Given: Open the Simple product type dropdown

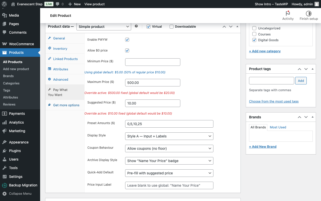Looking at the screenshot, I should click(104, 27).
